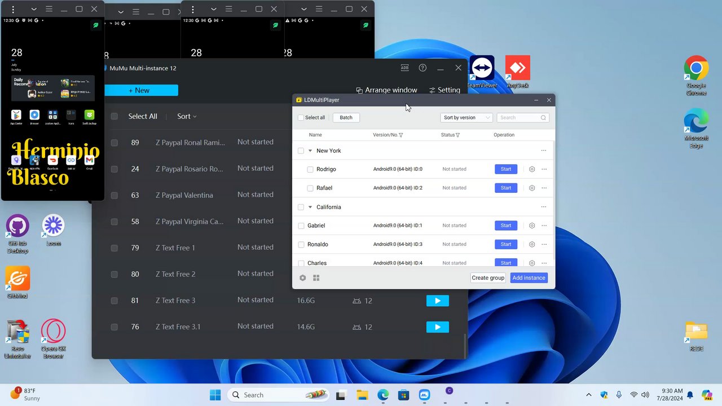Screen dimensions: 722x406
Task: Open AnyDesk desktop shortcut
Action: coord(518,72)
